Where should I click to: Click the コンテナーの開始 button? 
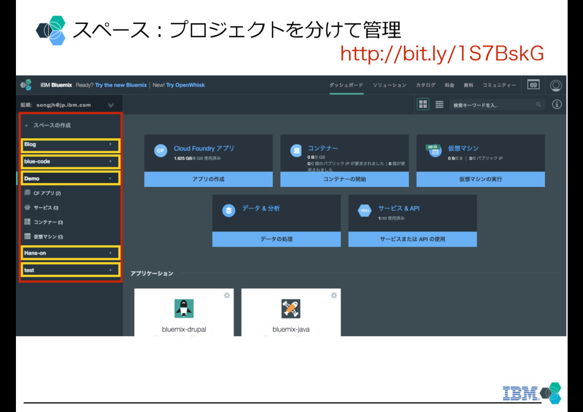tap(344, 179)
